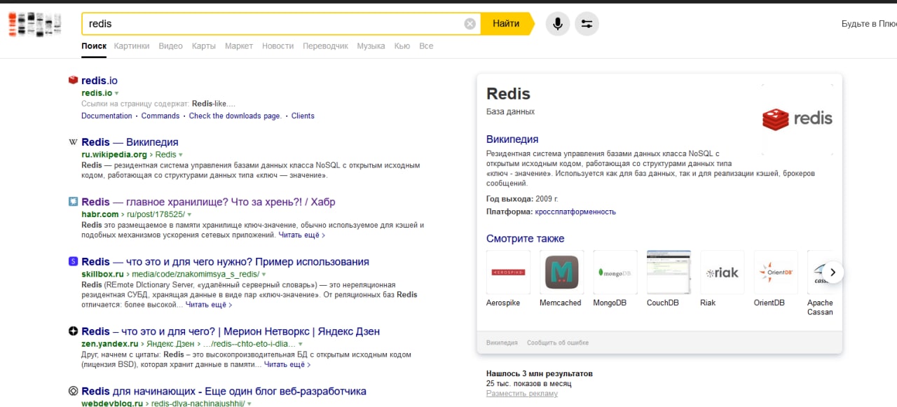
Task: Click the Habr favicon
Action: click(x=73, y=202)
